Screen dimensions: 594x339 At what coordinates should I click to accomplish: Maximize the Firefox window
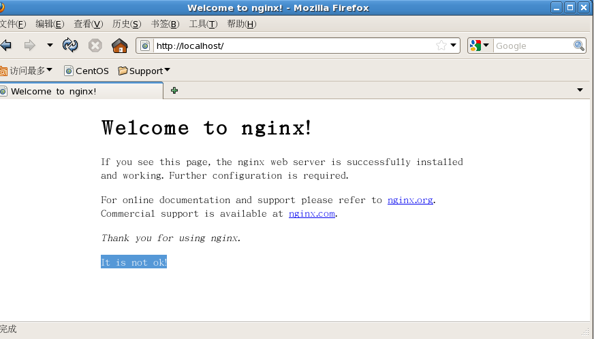click(569, 7)
